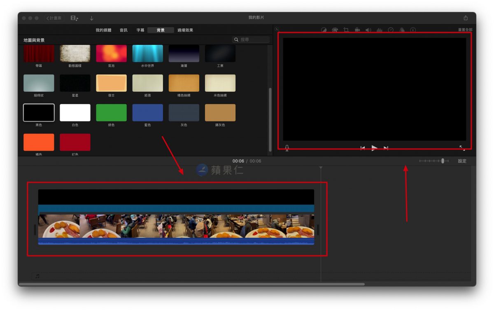Adjust the timeline zoom slider
This screenshot has width=494, height=310.
443,161
